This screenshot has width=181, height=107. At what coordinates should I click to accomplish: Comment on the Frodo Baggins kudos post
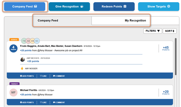point(59,76)
